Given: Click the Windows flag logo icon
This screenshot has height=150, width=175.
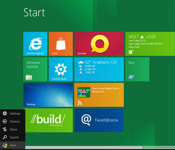Looking at the screenshot, I should pyautogui.click(x=5, y=145).
